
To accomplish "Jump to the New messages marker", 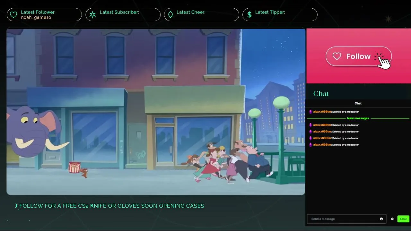I will coord(358,118).
